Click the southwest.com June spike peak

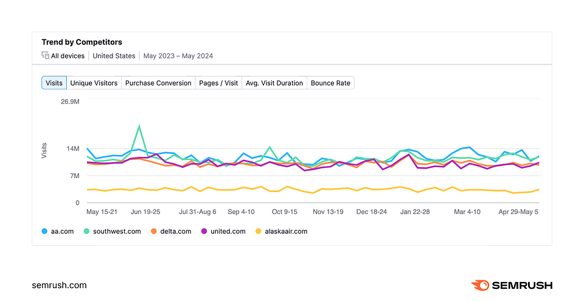click(139, 126)
